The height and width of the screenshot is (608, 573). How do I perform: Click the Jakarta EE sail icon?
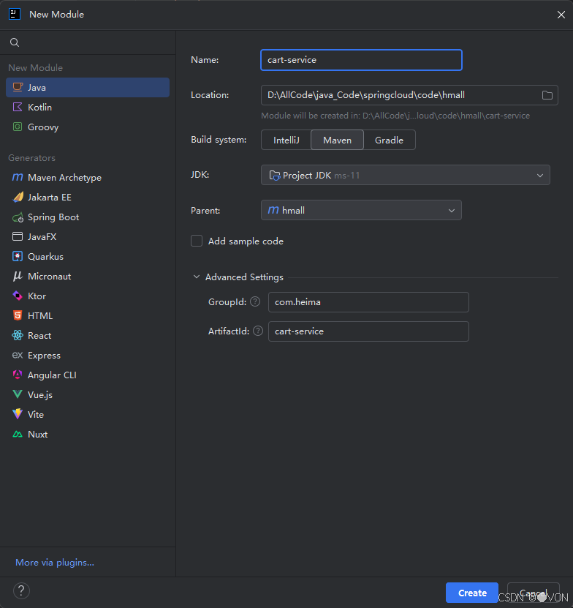tap(18, 197)
